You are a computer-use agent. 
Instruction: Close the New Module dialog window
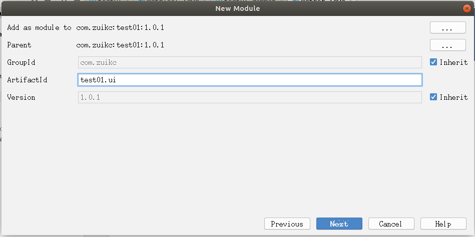pos(466,8)
